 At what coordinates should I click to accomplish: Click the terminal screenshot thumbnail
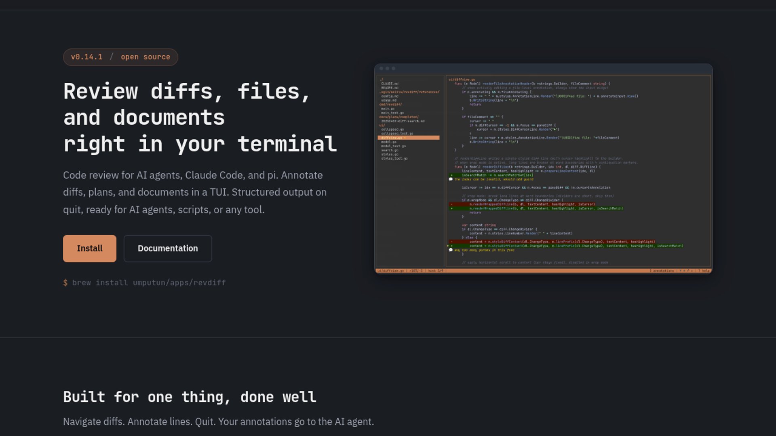(543, 169)
